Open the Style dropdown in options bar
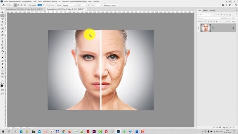Screen dimensions: 238x134 69,5
